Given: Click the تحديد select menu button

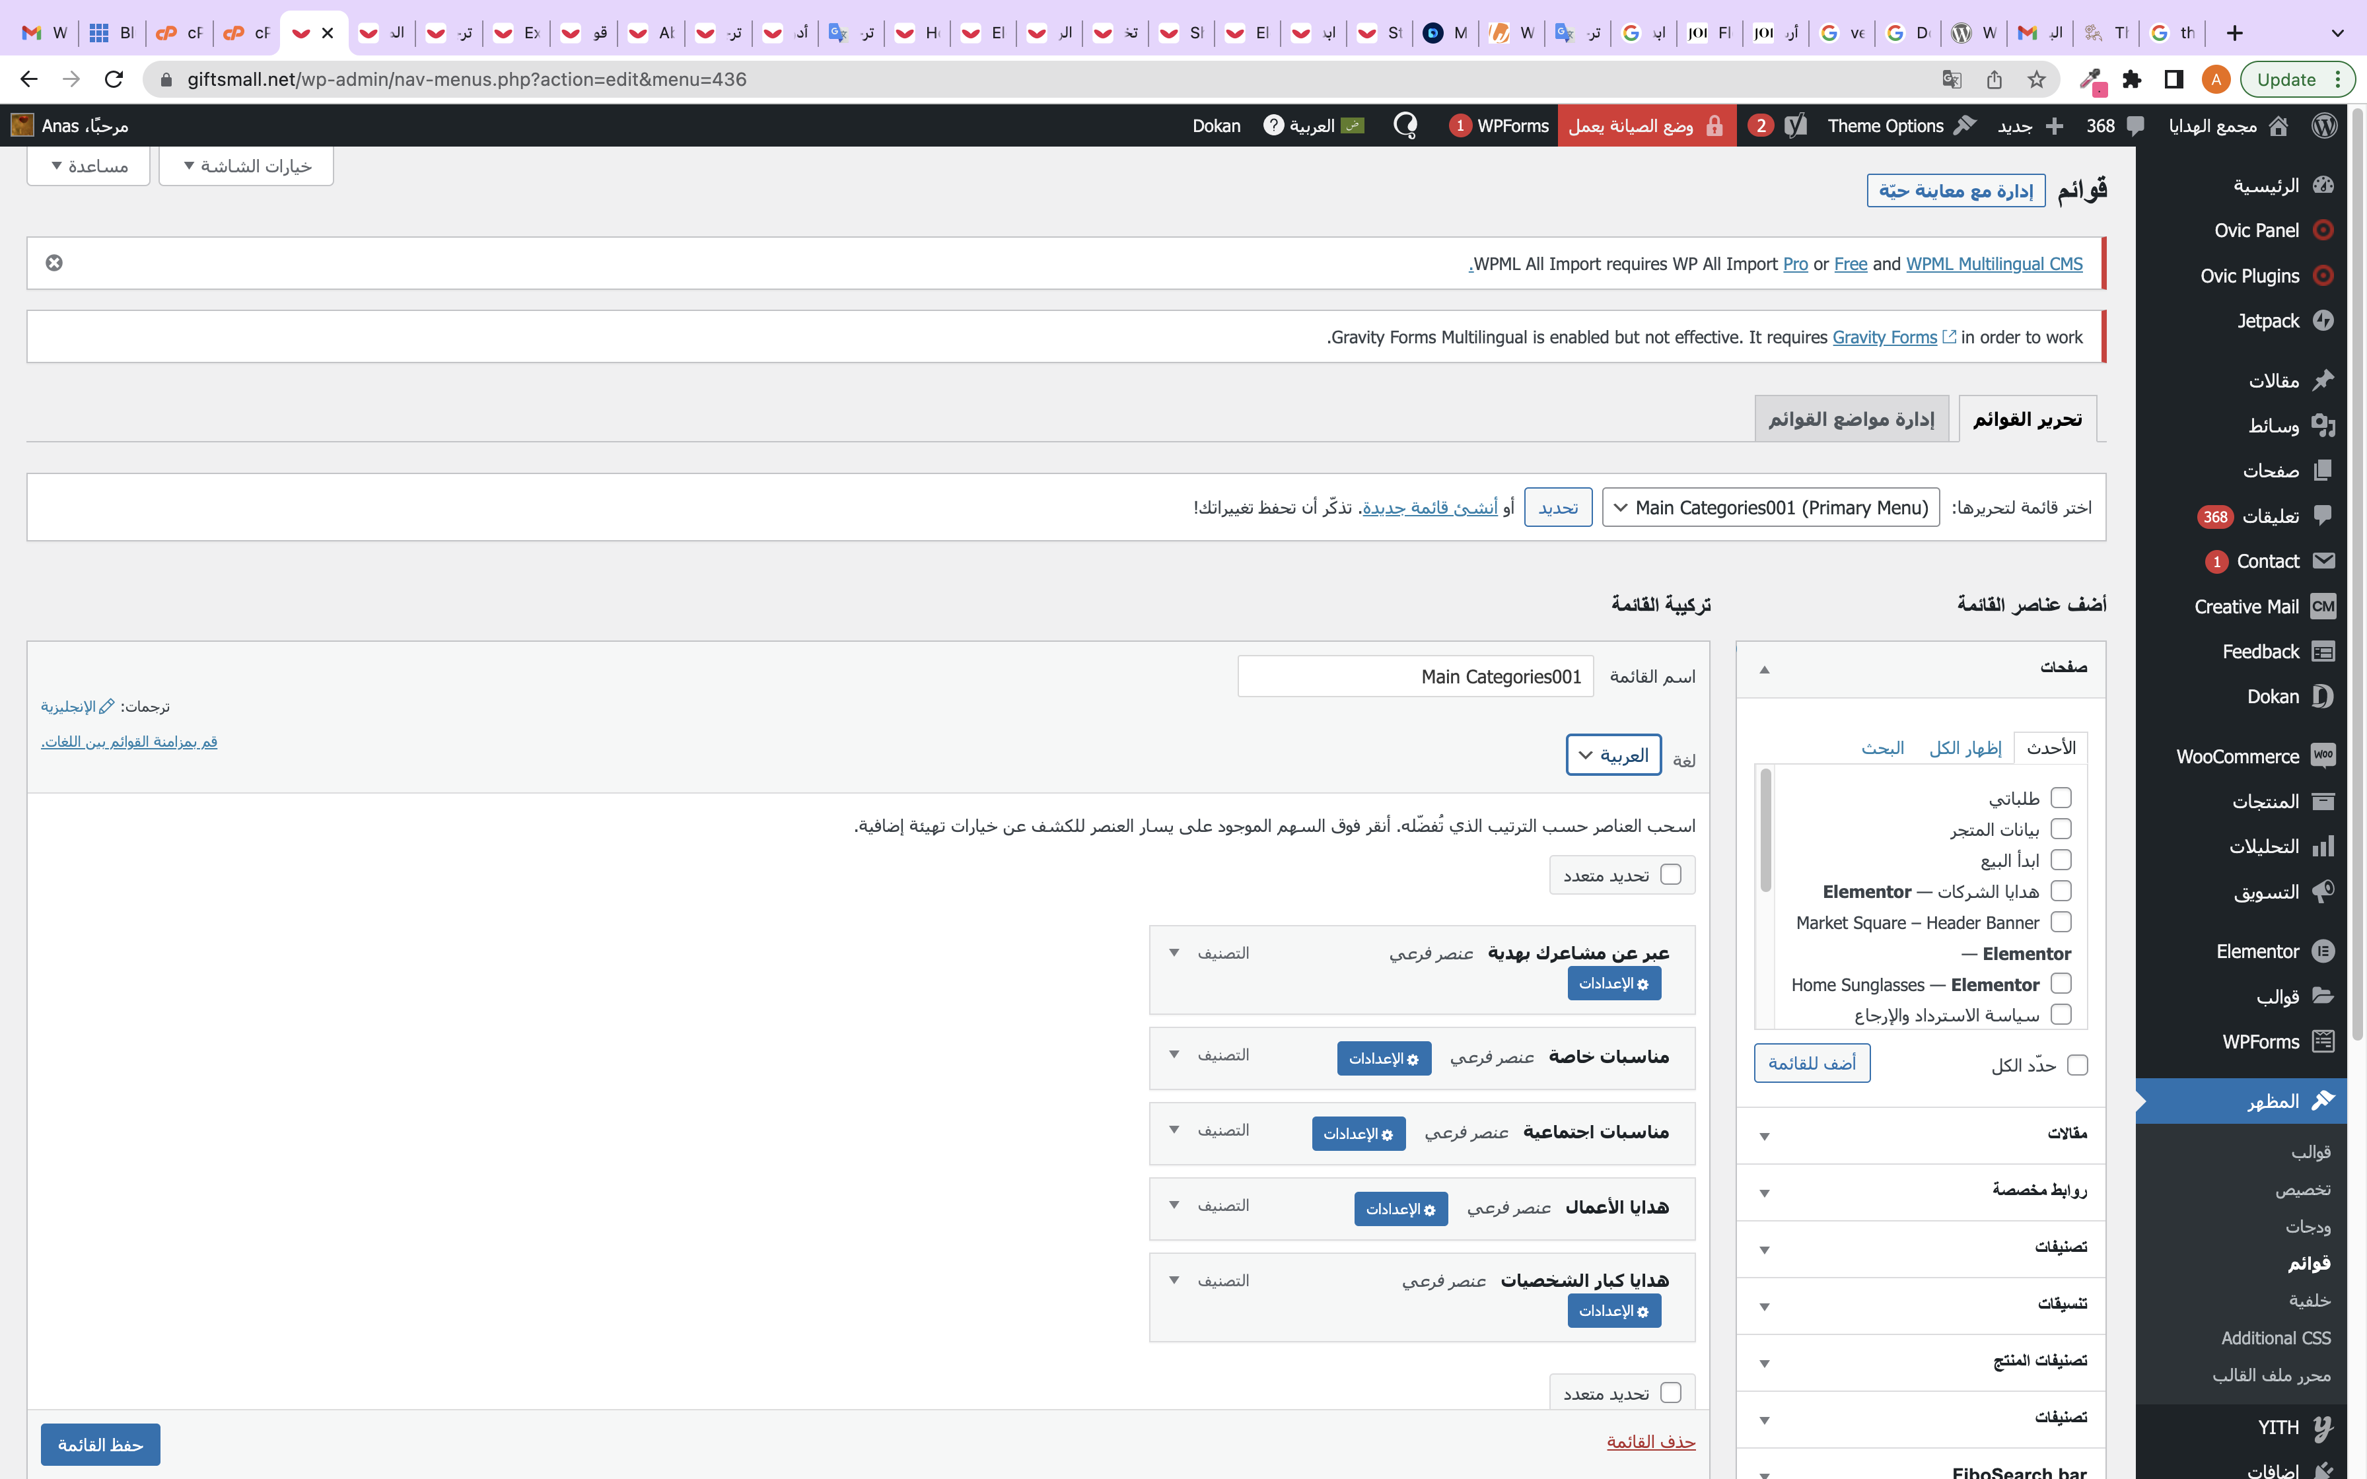Looking at the screenshot, I should [x=1558, y=508].
